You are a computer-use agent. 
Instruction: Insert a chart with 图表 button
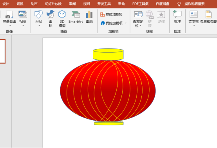click(x=89, y=17)
